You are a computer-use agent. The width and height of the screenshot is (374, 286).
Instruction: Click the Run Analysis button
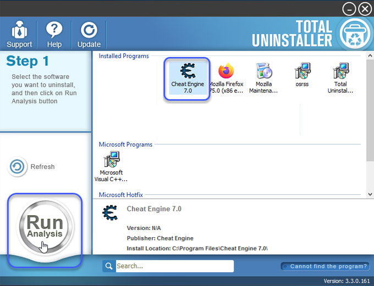coord(45,227)
